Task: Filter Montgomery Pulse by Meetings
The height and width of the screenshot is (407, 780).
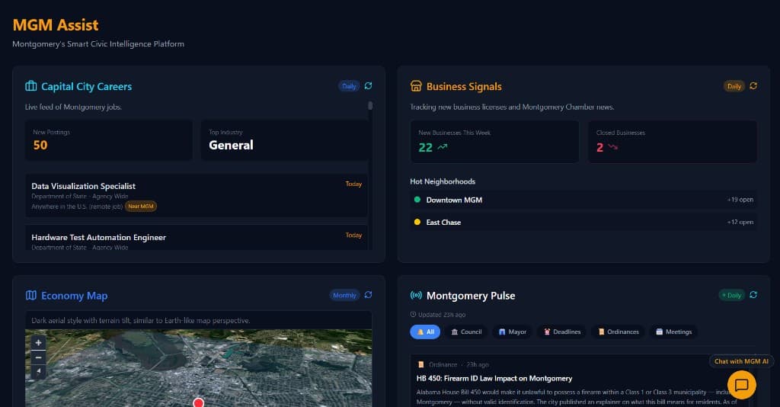Action: pos(673,332)
